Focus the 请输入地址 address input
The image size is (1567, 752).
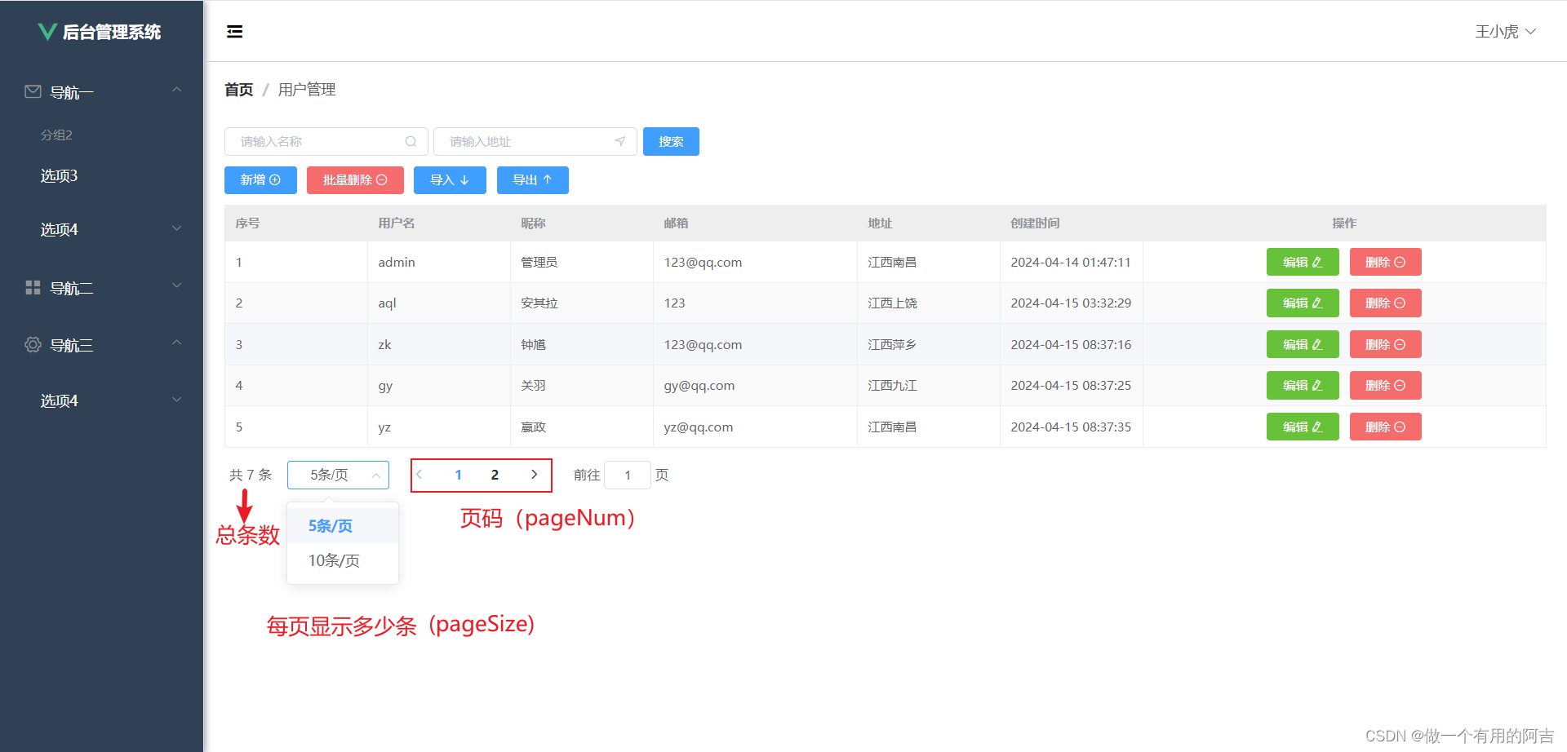(535, 142)
